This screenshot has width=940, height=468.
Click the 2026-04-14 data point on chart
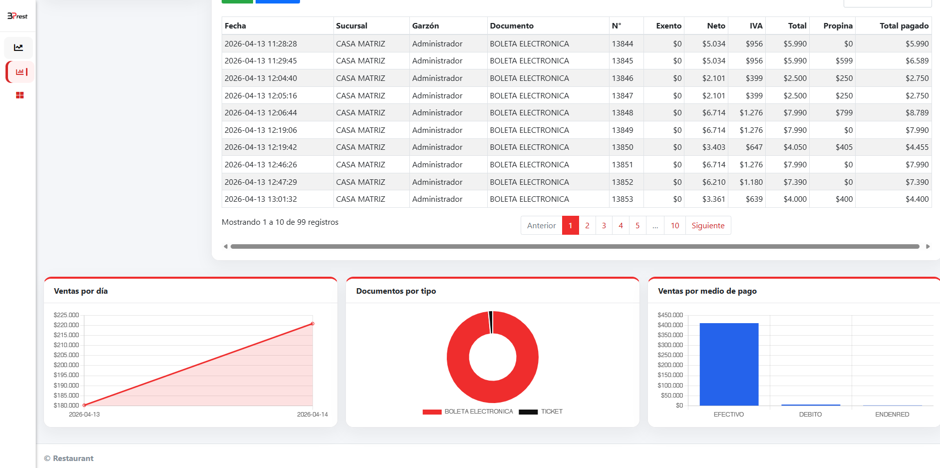313,324
